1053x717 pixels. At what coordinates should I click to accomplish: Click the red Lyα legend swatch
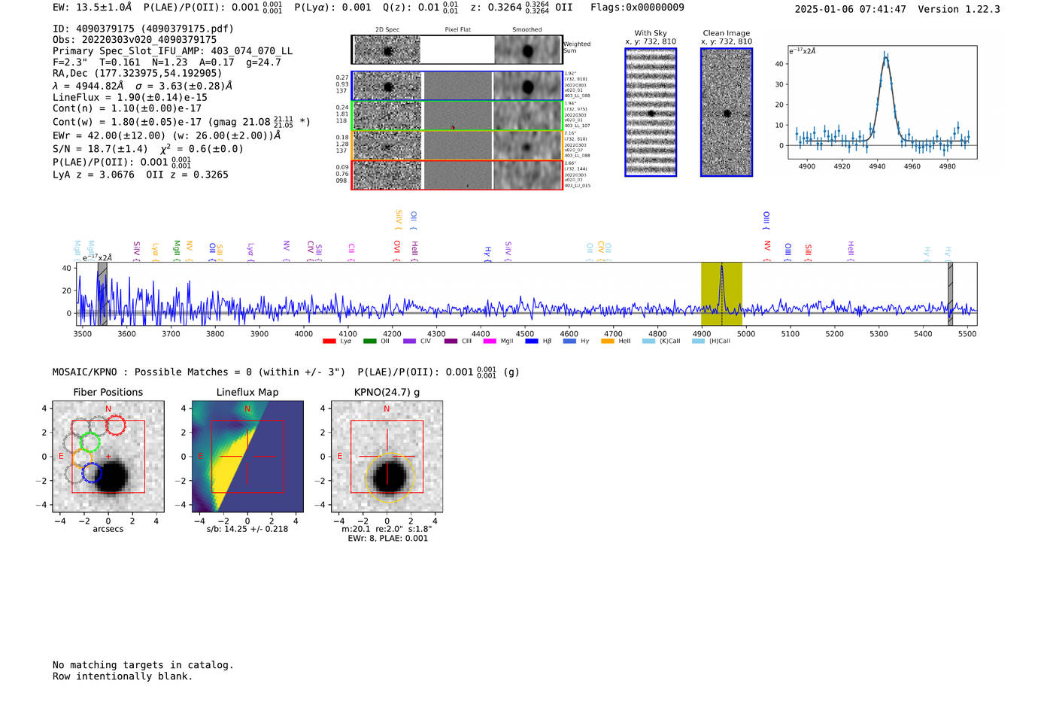[329, 342]
